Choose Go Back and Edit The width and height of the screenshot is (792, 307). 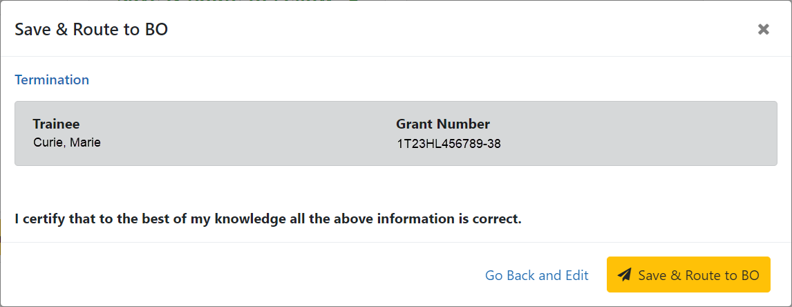pos(537,275)
